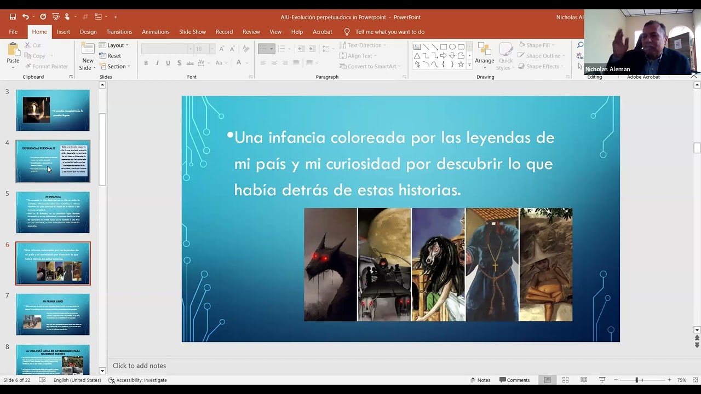The width and height of the screenshot is (701, 394).
Task: Open the Comments pane
Action: tap(514, 380)
